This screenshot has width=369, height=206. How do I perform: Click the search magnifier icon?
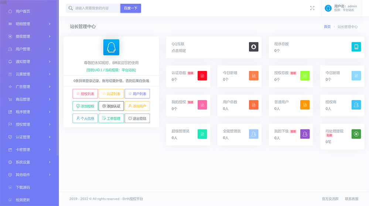click(70, 8)
